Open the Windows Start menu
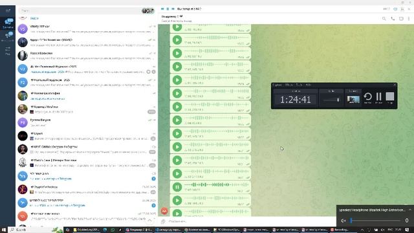This screenshot has height=233, width=414. [4, 230]
